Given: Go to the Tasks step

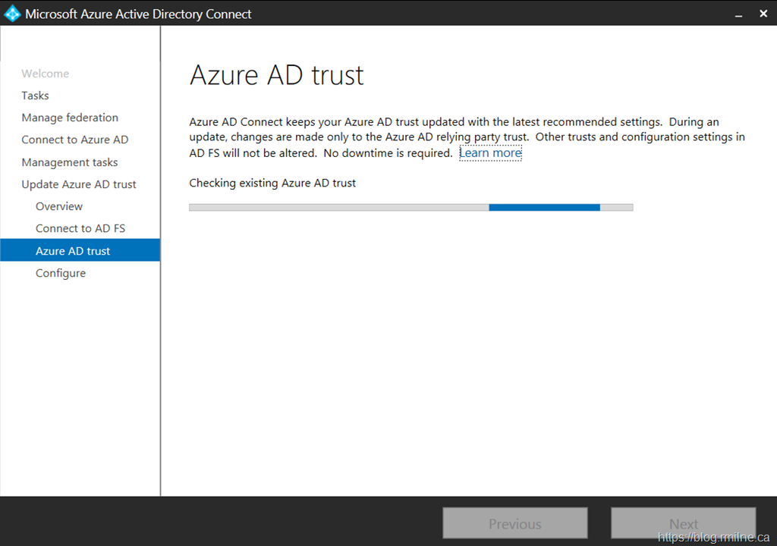Looking at the screenshot, I should [x=35, y=96].
